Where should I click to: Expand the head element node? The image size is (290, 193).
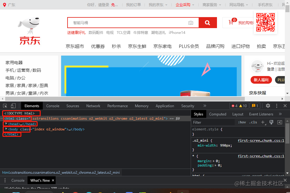click(6, 124)
